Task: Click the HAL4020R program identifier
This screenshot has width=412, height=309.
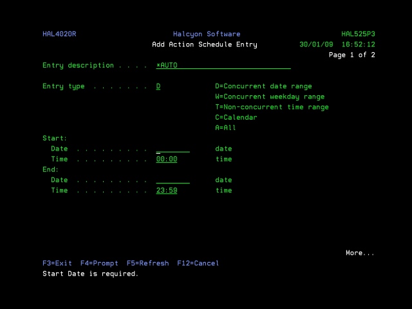Action: pyautogui.click(x=59, y=34)
